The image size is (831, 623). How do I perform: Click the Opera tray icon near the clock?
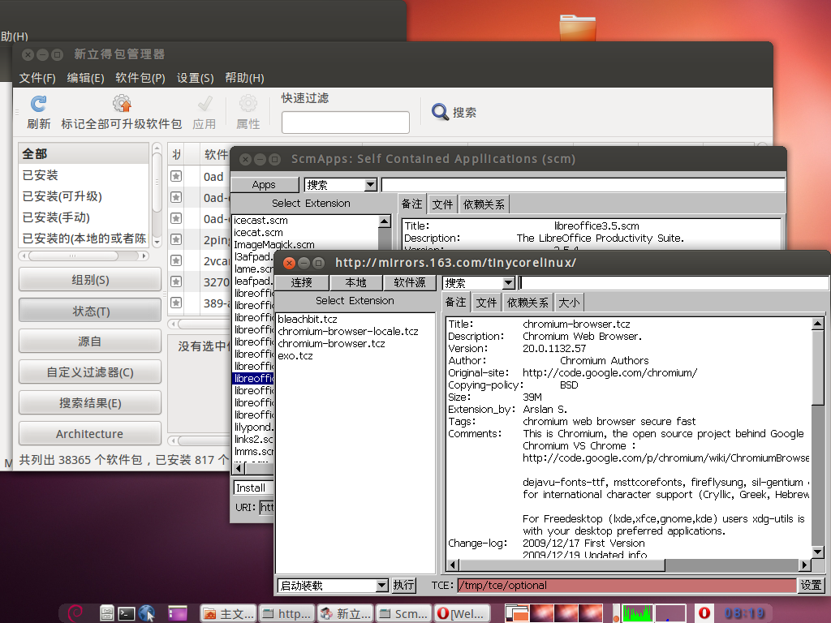tap(704, 613)
